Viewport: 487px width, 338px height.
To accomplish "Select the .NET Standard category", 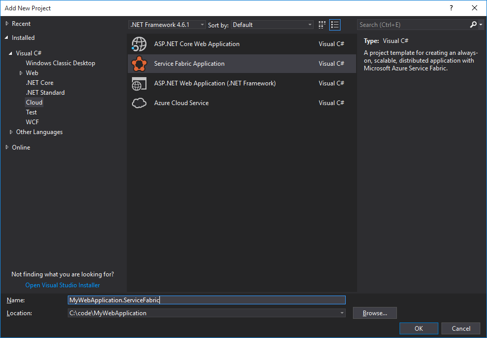I will tap(46, 93).
